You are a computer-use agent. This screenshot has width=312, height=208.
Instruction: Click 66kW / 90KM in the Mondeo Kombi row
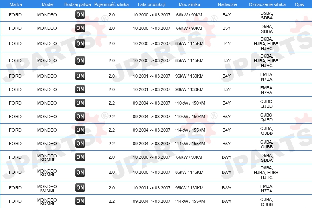[x=189, y=157]
